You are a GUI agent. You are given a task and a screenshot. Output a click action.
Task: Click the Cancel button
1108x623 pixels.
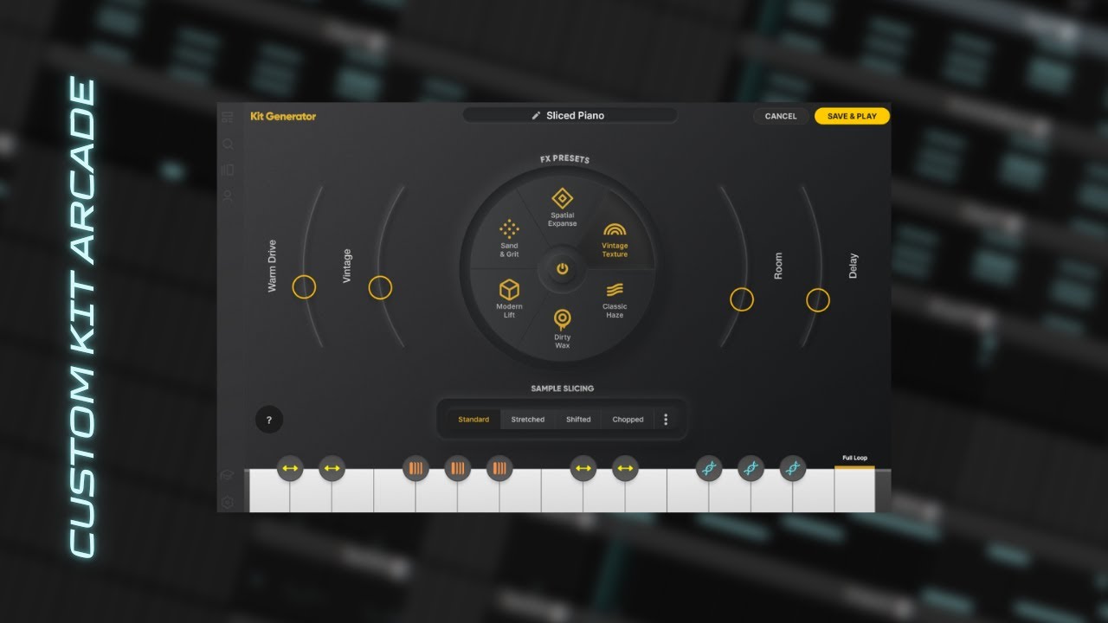click(781, 116)
